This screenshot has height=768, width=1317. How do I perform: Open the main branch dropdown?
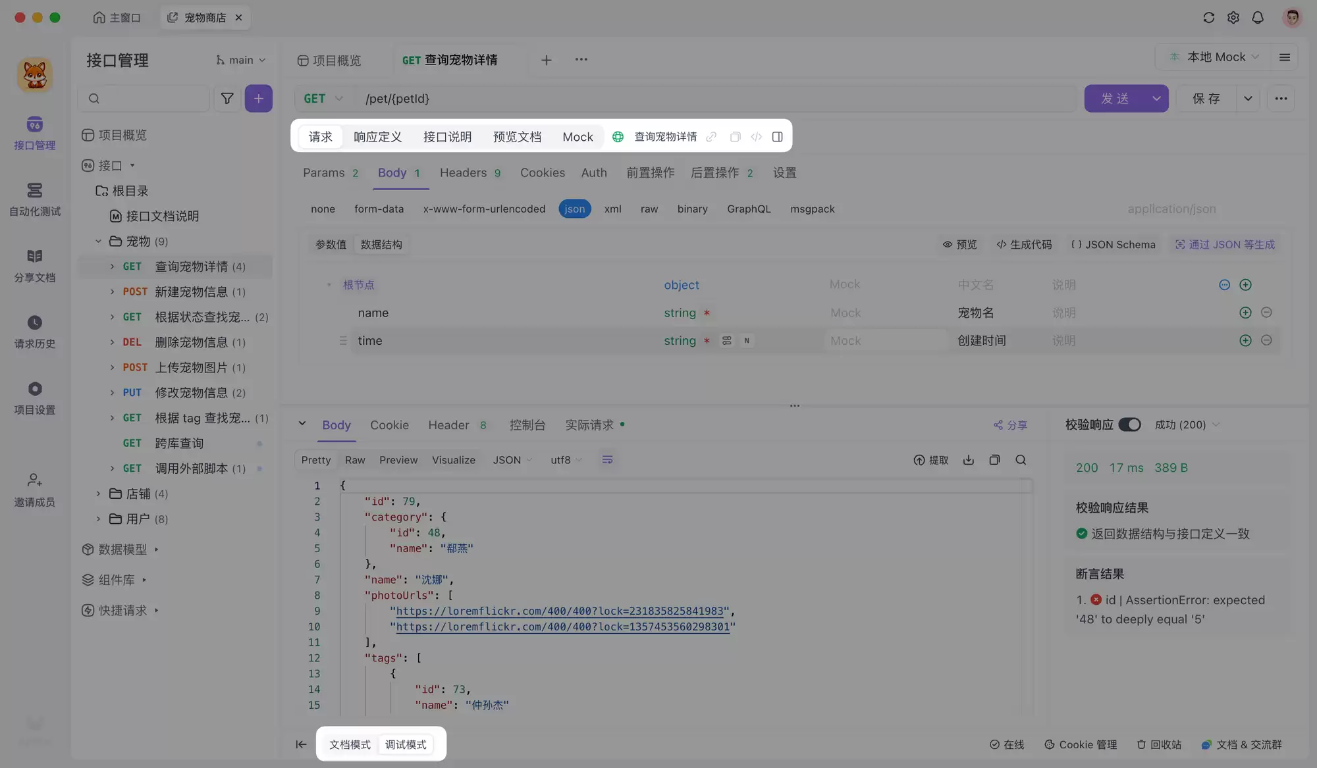241,60
